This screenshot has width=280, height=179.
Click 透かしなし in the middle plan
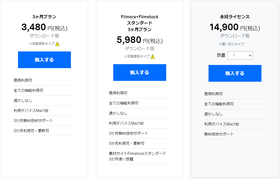click(x=118, y=113)
